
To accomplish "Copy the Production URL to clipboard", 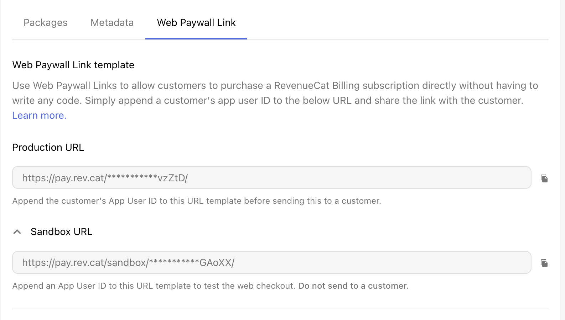I will click(x=544, y=178).
